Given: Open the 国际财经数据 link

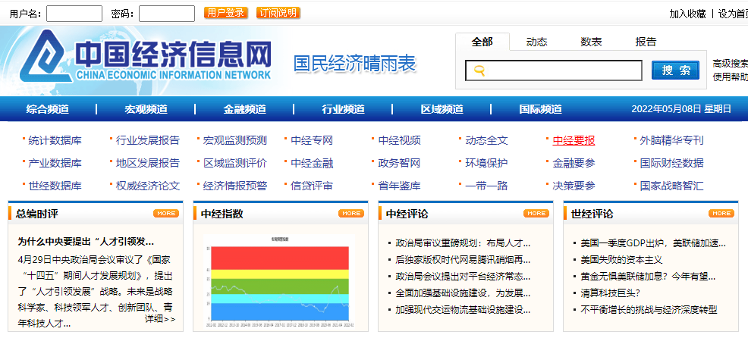Looking at the screenshot, I should tap(671, 163).
